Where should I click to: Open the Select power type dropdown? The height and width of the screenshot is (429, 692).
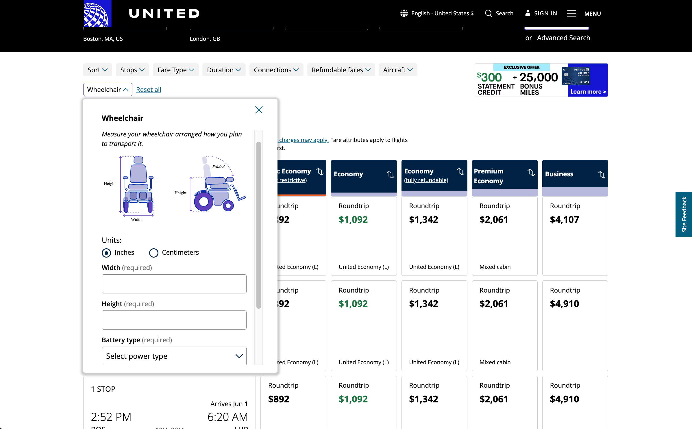pos(174,356)
